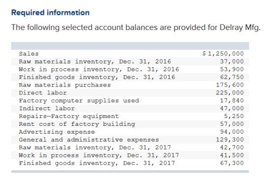Click the 41,500 value
The width and height of the screenshot is (275, 181).
[232, 155]
